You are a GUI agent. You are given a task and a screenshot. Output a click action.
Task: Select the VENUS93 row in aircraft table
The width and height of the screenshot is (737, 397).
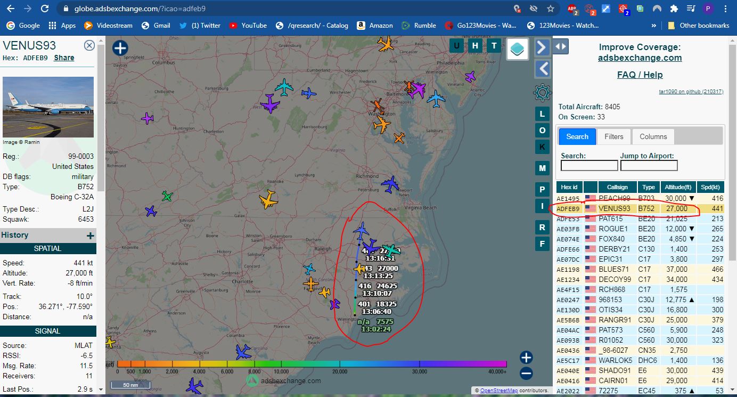click(x=641, y=208)
